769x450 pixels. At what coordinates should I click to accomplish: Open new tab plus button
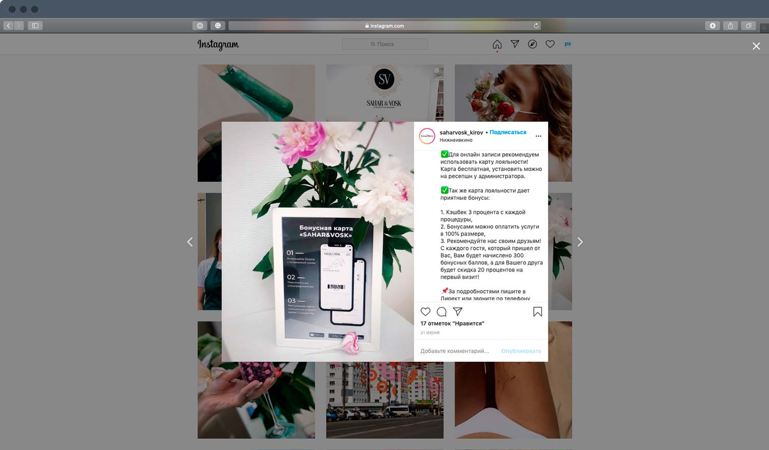pos(764,28)
